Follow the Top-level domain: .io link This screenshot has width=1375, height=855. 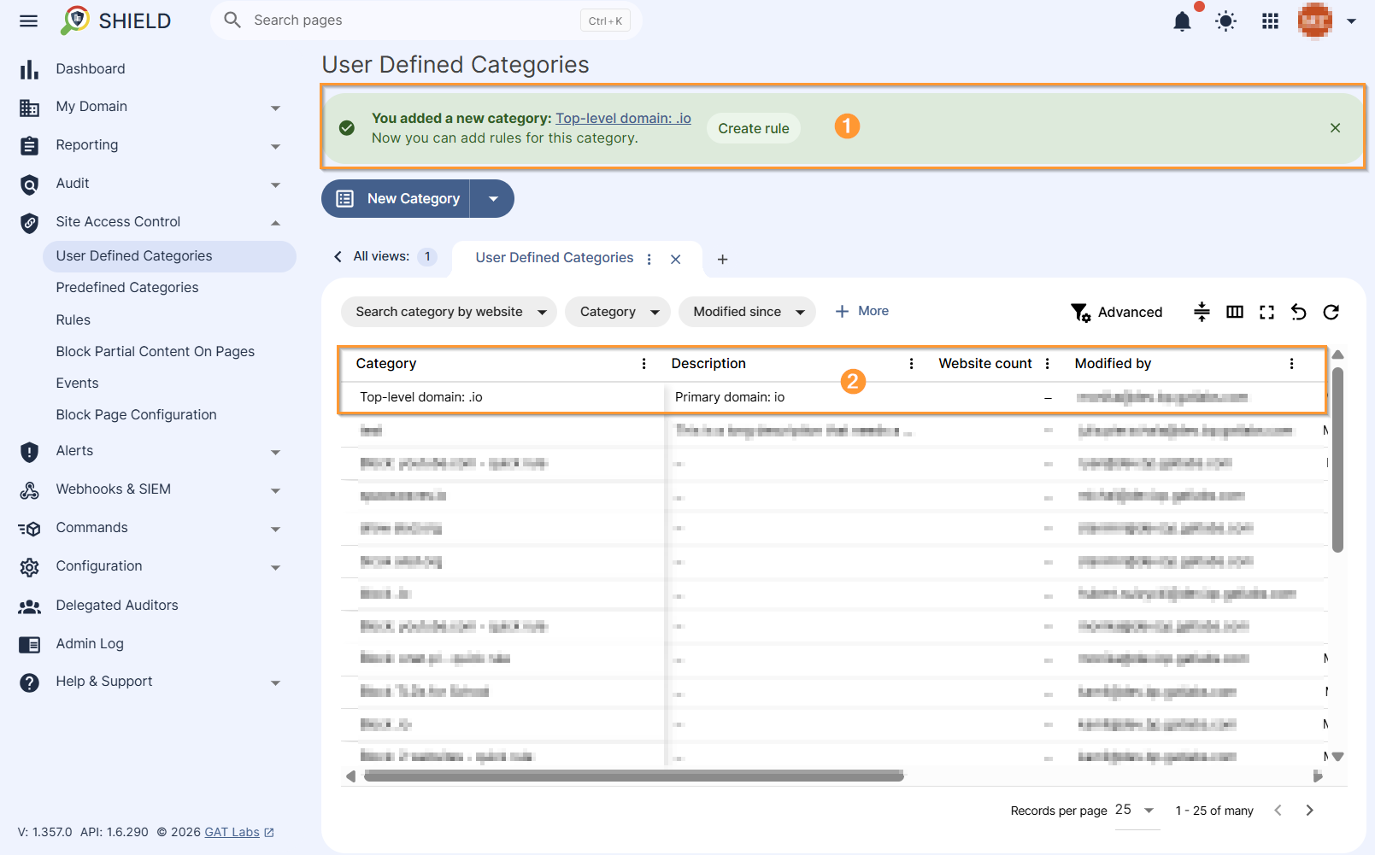[x=623, y=118]
